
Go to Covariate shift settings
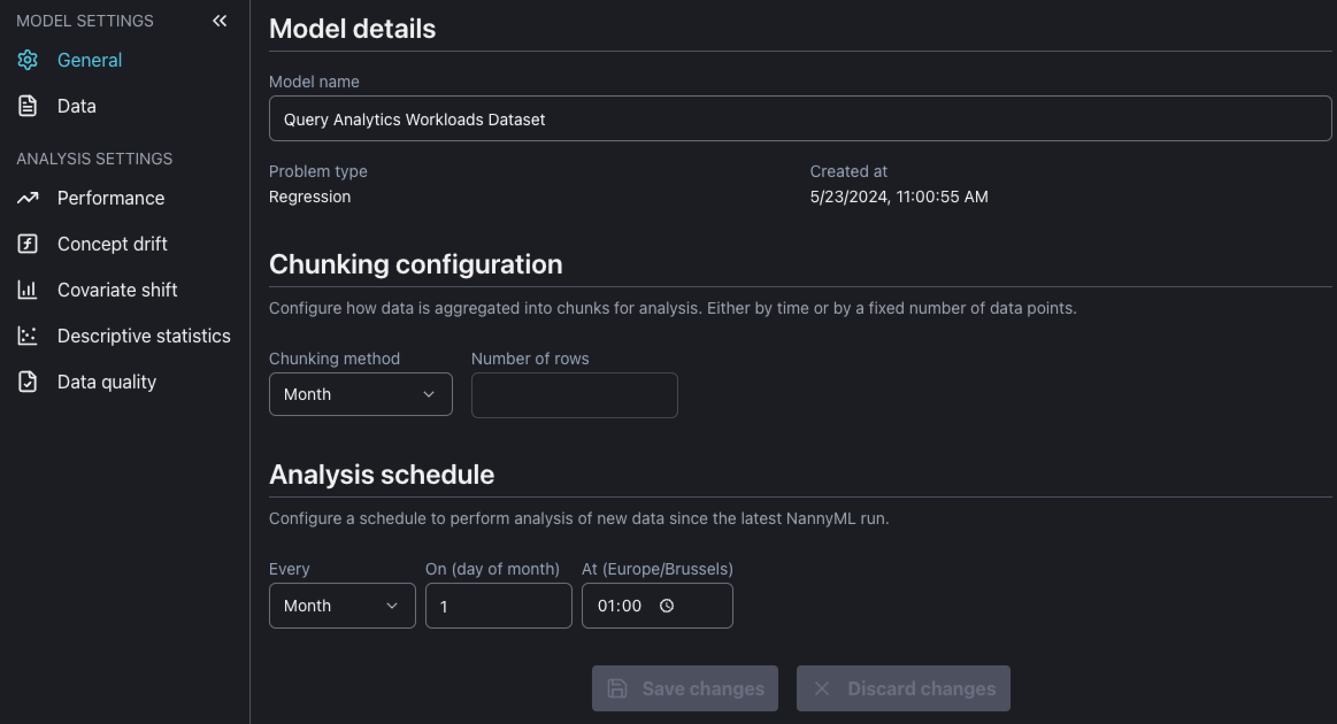coord(117,290)
